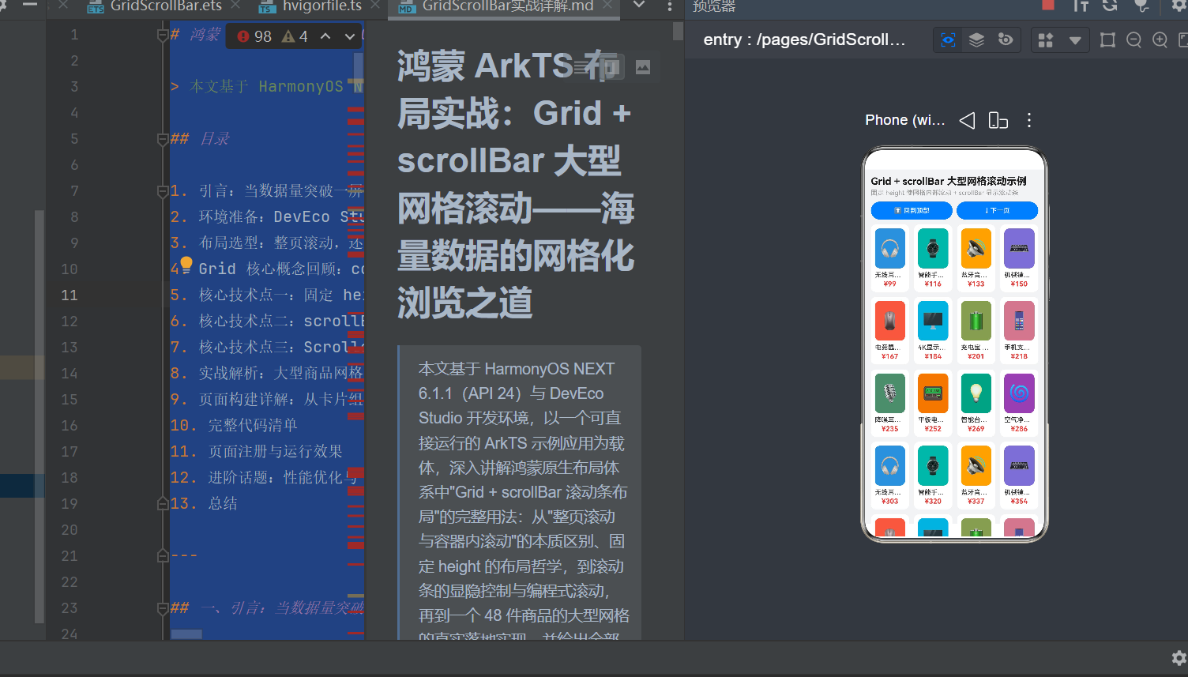Refresh the previewer with reload icon

click(1110, 6)
